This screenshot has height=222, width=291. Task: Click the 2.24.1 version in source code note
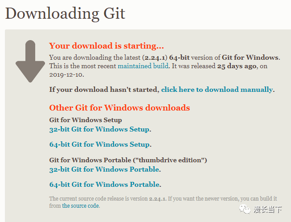(157, 199)
